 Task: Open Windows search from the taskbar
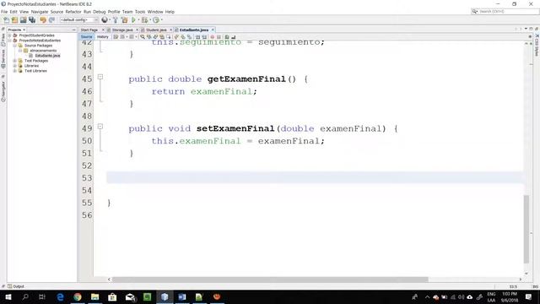pyautogui.click(x=25, y=296)
